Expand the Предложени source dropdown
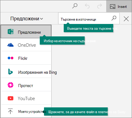Viewport: 132px width, 118px height. pyautogui.click(x=27, y=19)
